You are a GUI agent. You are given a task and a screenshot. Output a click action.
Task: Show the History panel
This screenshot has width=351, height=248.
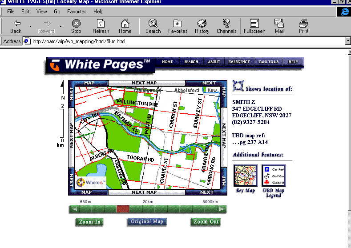pyautogui.click(x=202, y=26)
